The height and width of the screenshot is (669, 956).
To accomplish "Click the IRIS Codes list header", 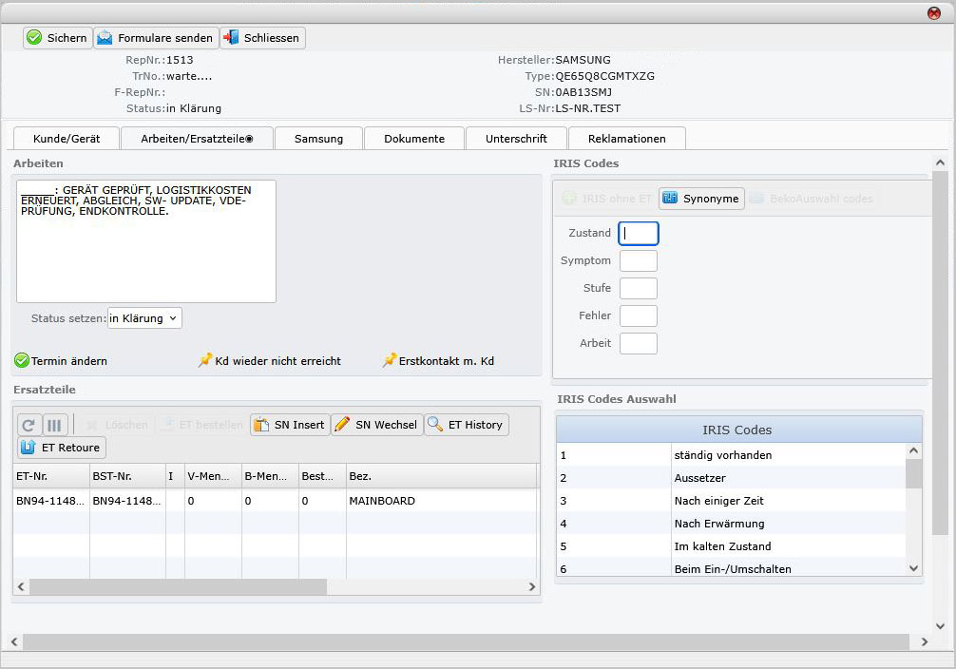I will click(x=739, y=430).
